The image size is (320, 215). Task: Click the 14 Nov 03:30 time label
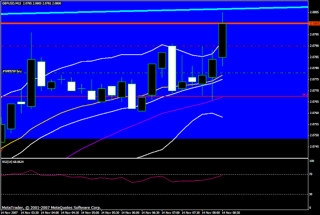point(30,213)
